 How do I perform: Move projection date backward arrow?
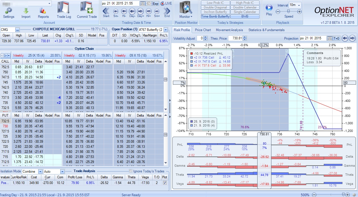coord(345,38)
